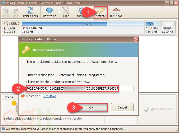Close the Product activation dialog
The width and height of the screenshot is (179, 133).
point(136,39)
